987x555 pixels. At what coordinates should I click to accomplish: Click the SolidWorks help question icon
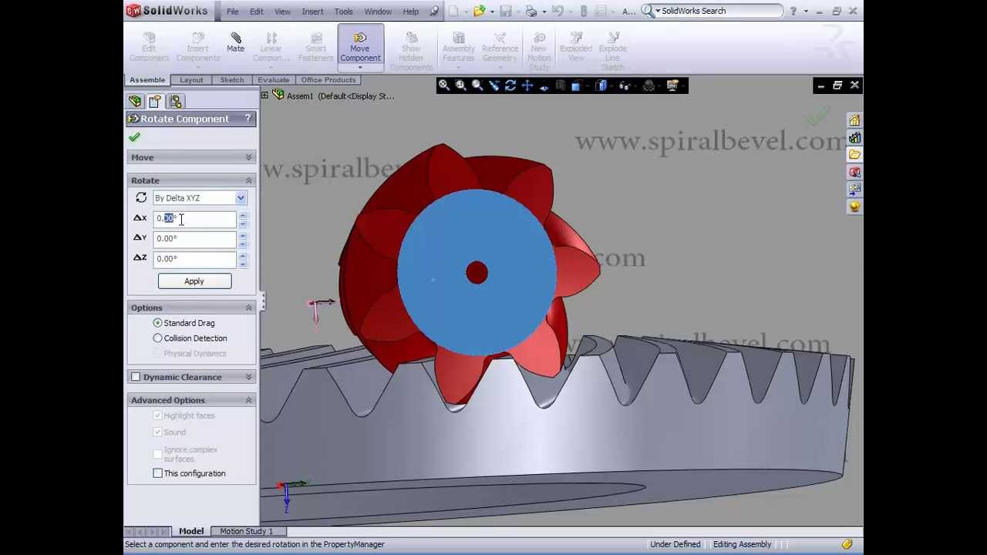[x=793, y=11]
